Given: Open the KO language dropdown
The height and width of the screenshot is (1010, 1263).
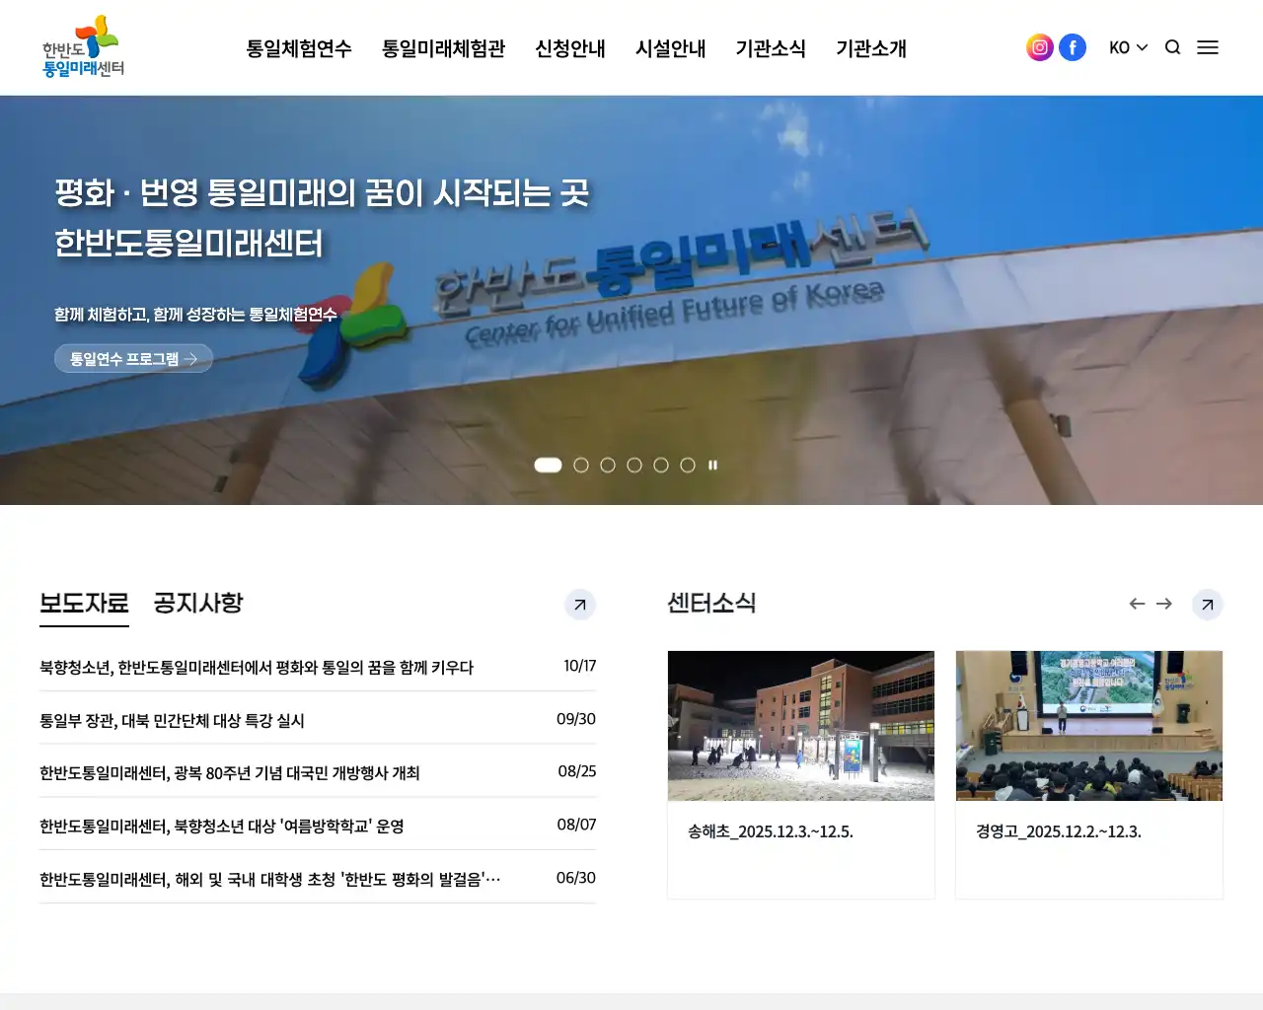Looking at the screenshot, I should (x=1127, y=47).
